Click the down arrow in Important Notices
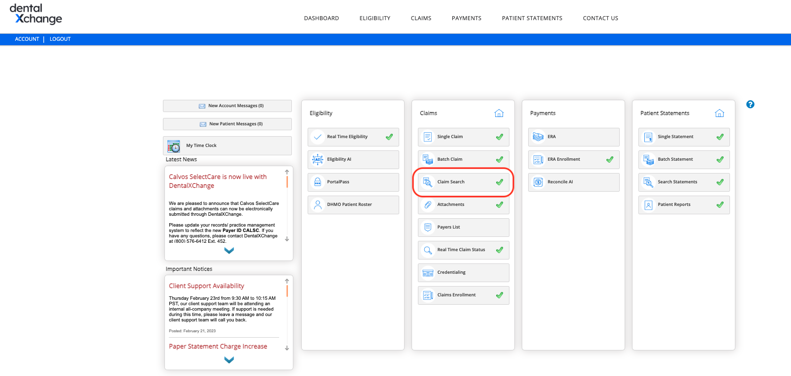Image resolution: width=791 pixels, height=376 pixels. pos(287,348)
